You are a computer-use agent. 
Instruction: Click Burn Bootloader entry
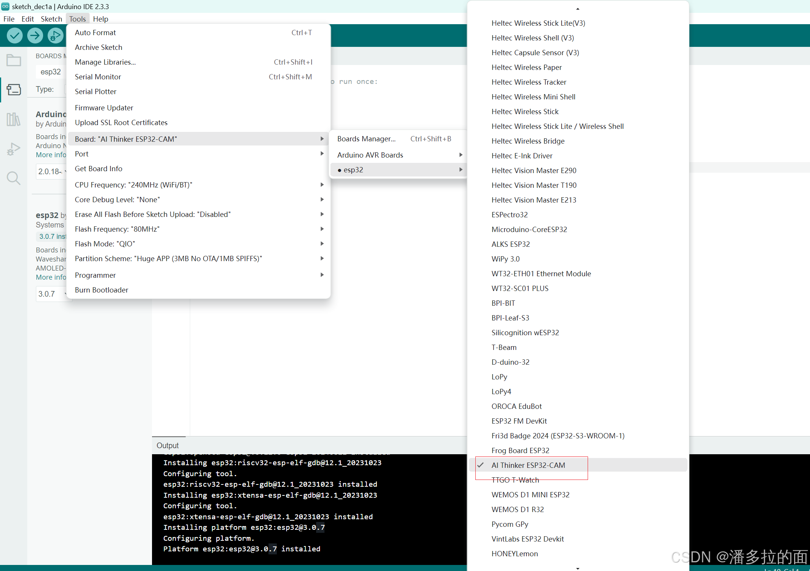[x=101, y=290]
